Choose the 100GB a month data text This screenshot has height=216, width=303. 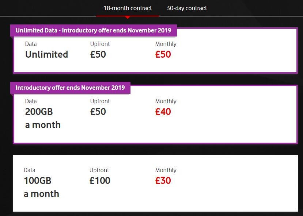pyautogui.click(x=41, y=187)
